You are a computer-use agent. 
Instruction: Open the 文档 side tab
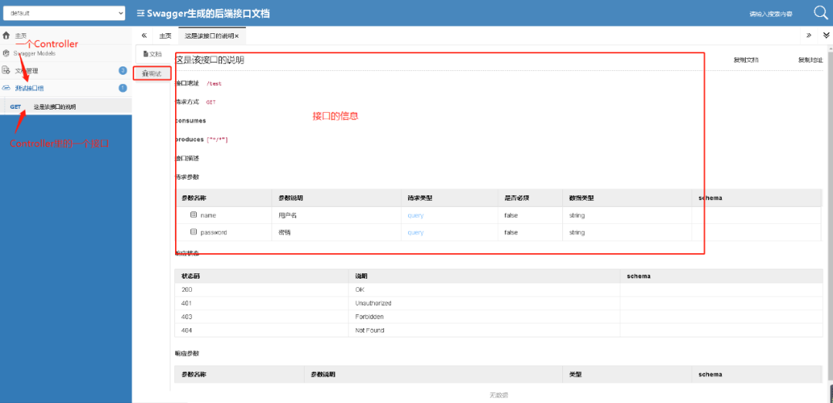click(x=153, y=54)
